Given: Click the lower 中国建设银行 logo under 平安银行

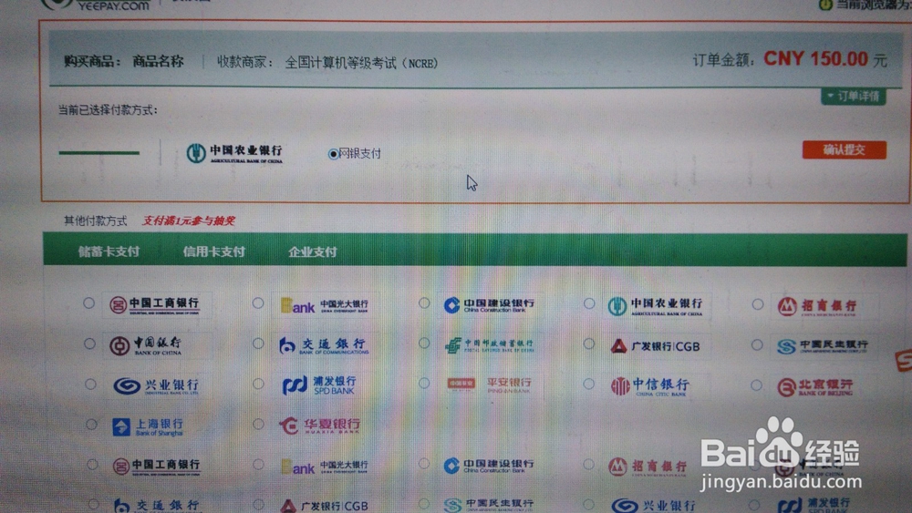Looking at the screenshot, I should 490,466.
